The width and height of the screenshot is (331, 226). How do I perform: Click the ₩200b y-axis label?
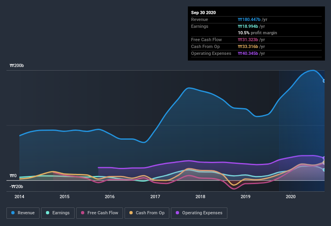click(17, 65)
